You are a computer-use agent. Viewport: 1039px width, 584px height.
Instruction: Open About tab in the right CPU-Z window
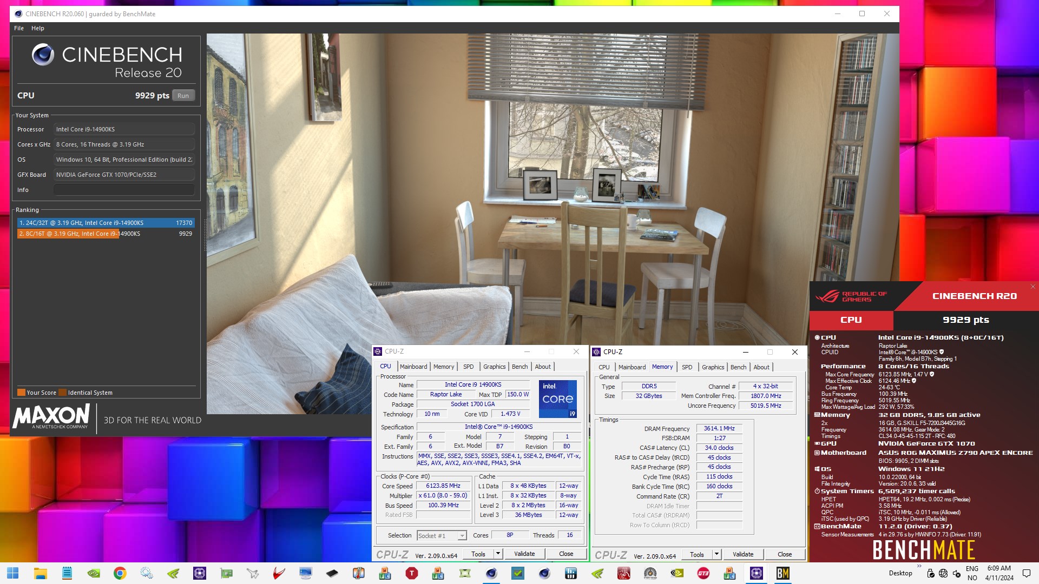pyautogui.click(x=761, y=367)
